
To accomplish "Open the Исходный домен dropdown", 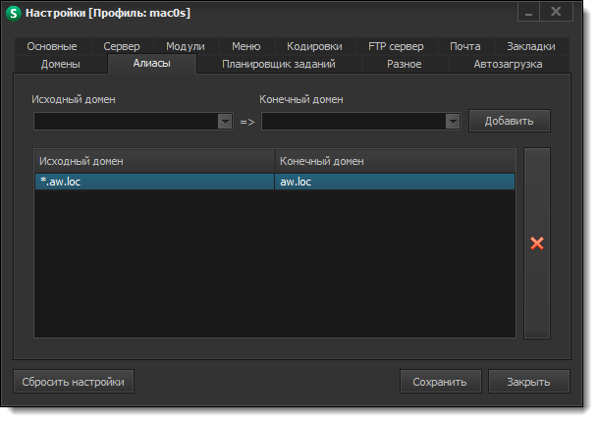I will tap(224, 122).
